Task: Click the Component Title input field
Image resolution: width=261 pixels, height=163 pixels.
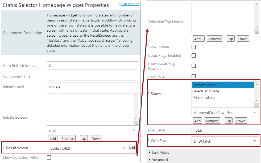Action: 92,76
